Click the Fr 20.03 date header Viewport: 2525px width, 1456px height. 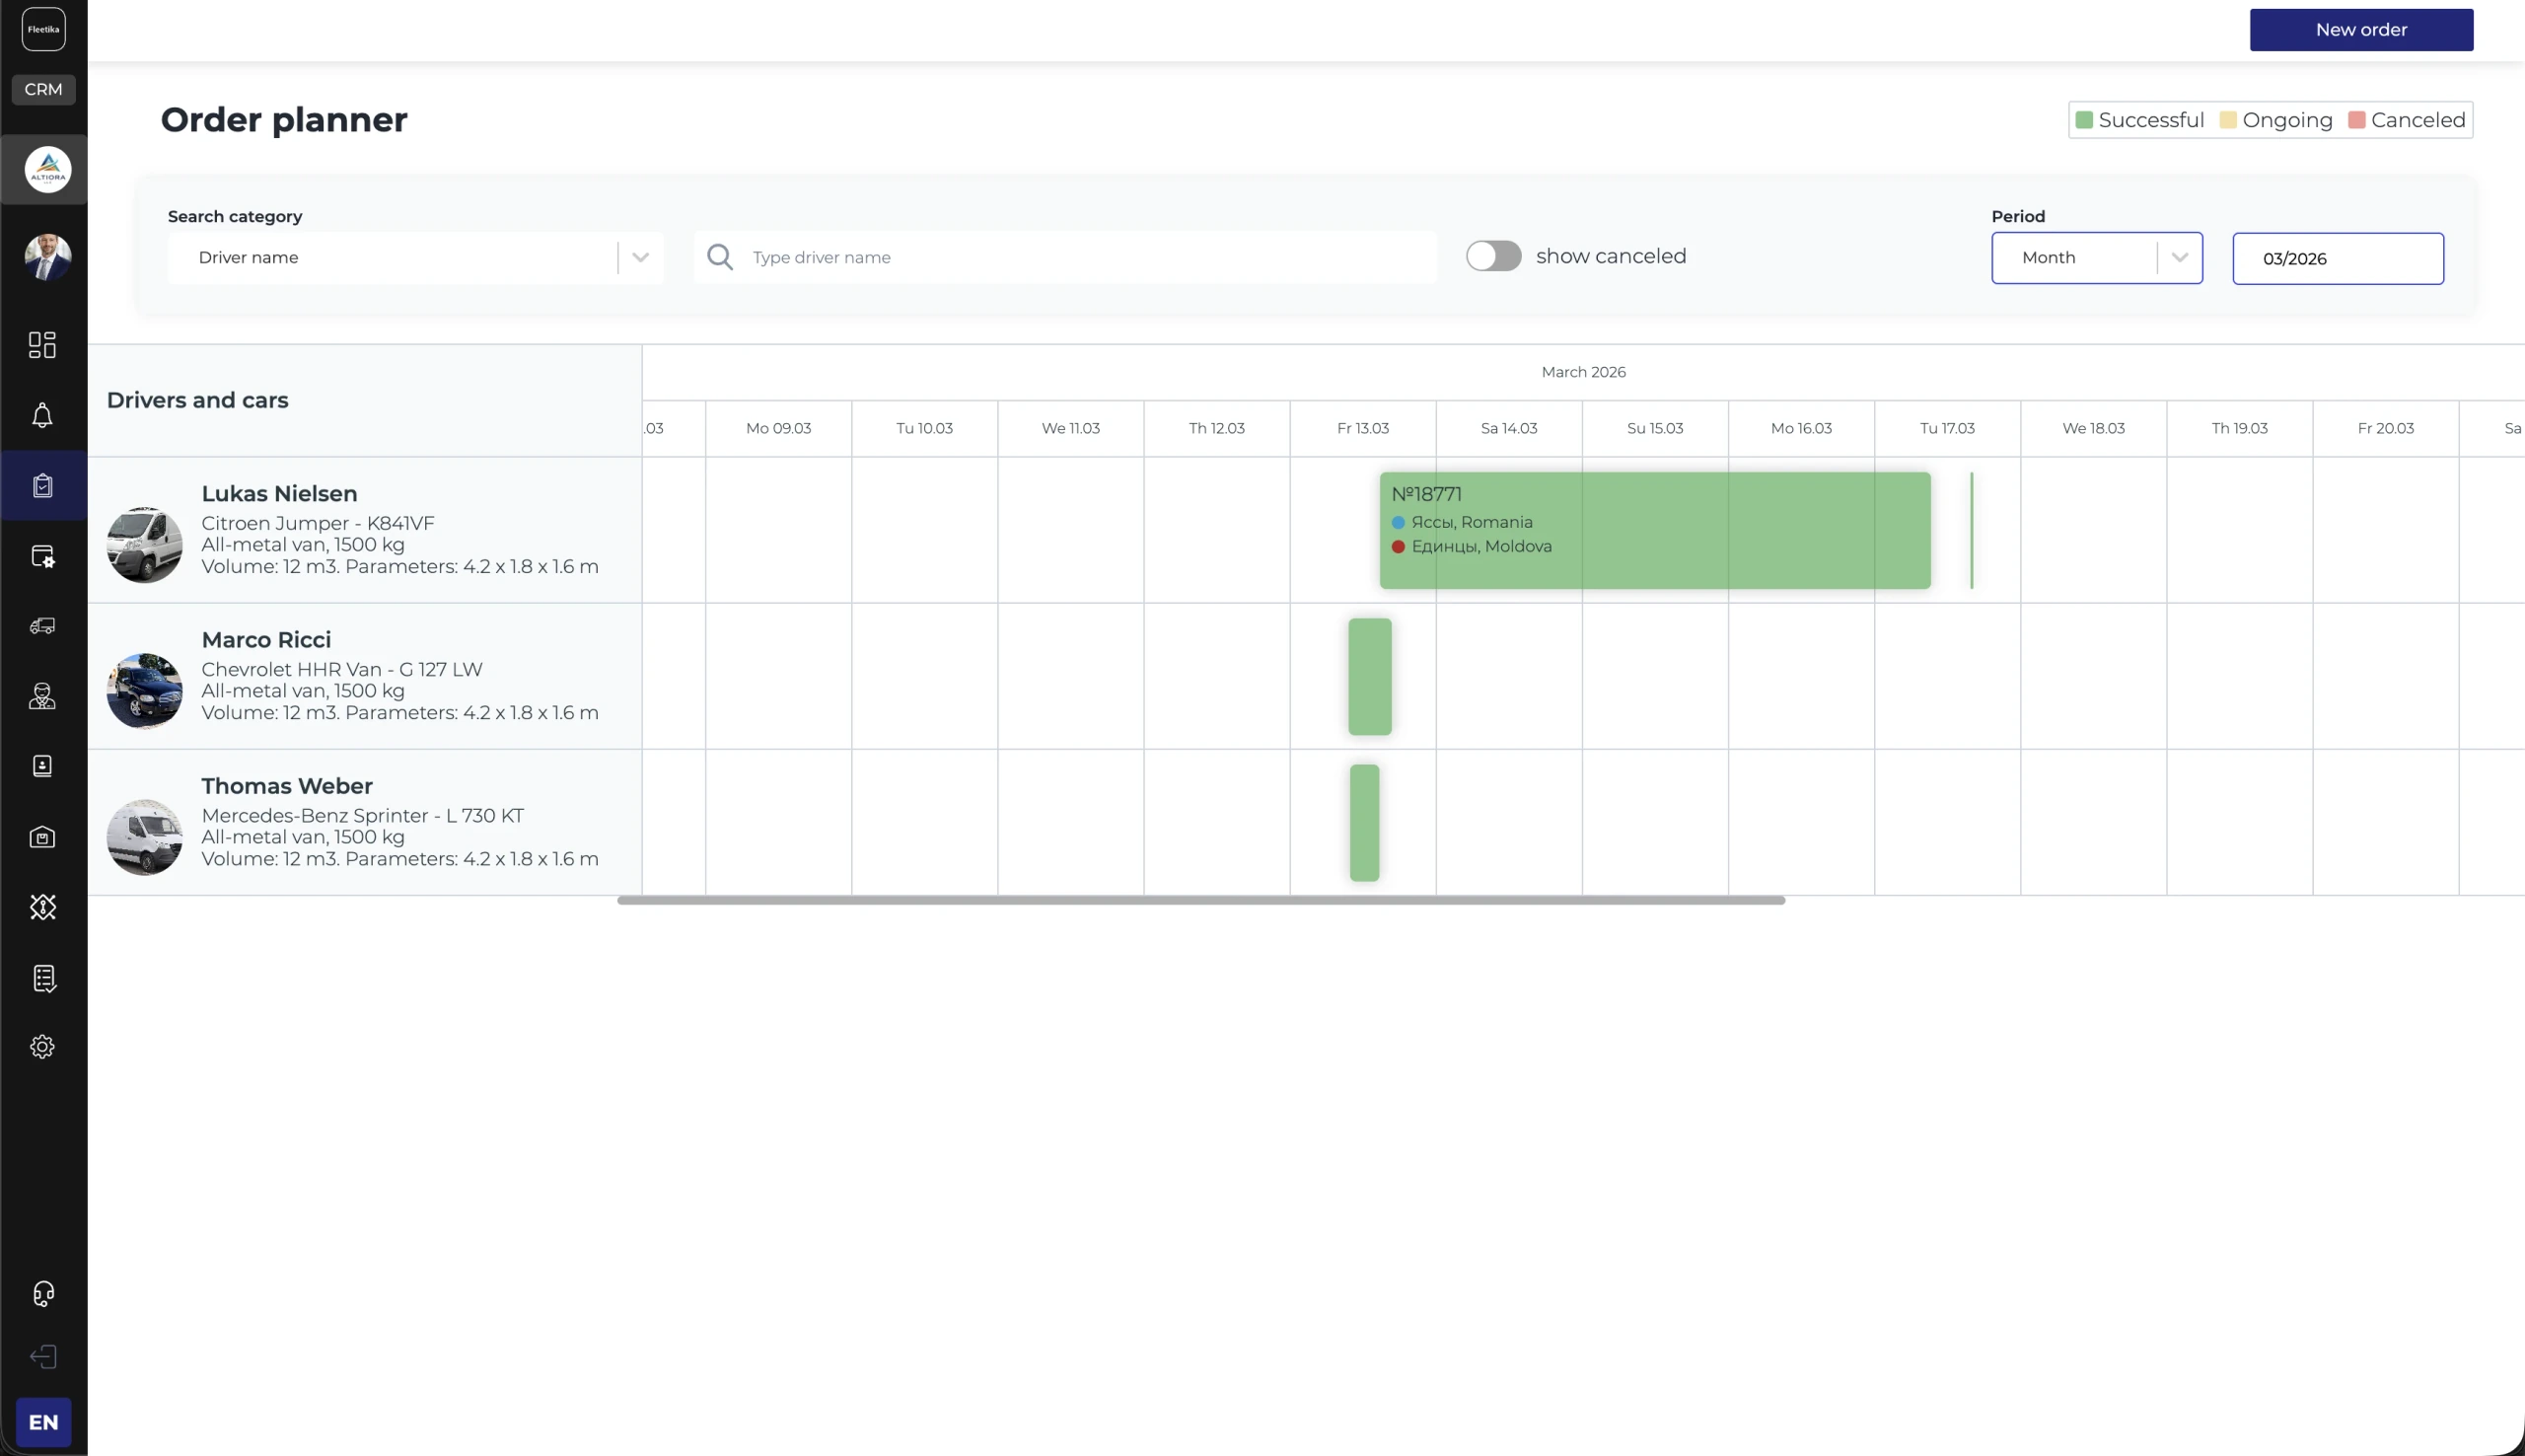pyautogui.click(x=2385, y=428)
